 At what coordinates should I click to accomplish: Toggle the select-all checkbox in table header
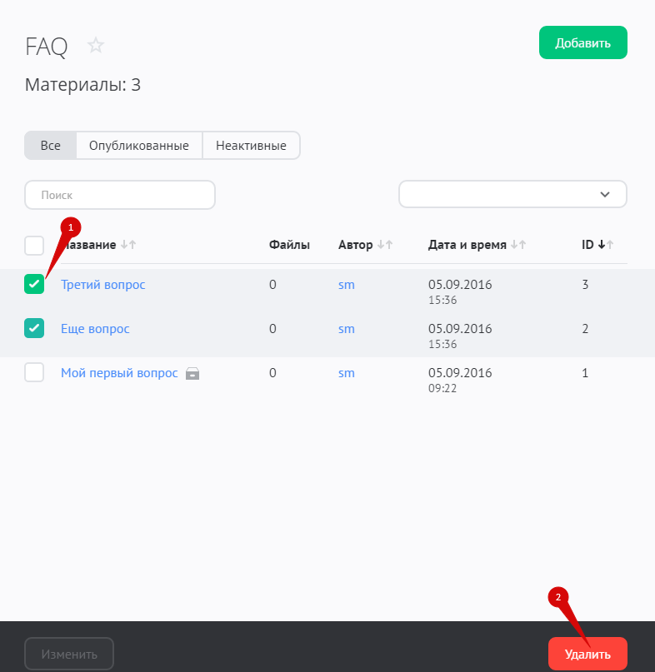pos(34,246)
